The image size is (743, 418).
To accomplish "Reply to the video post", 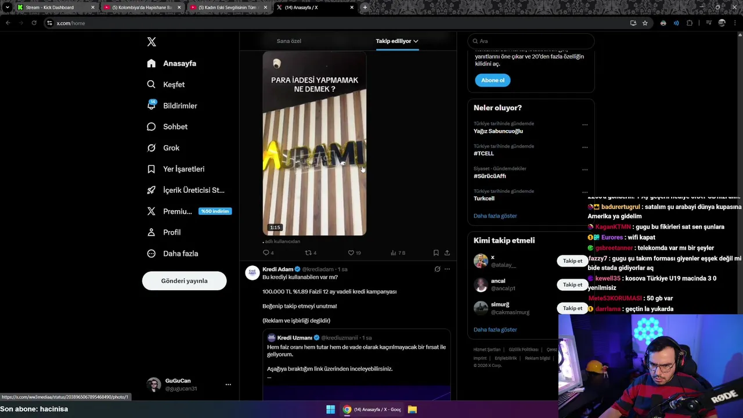I will [268, 253].
